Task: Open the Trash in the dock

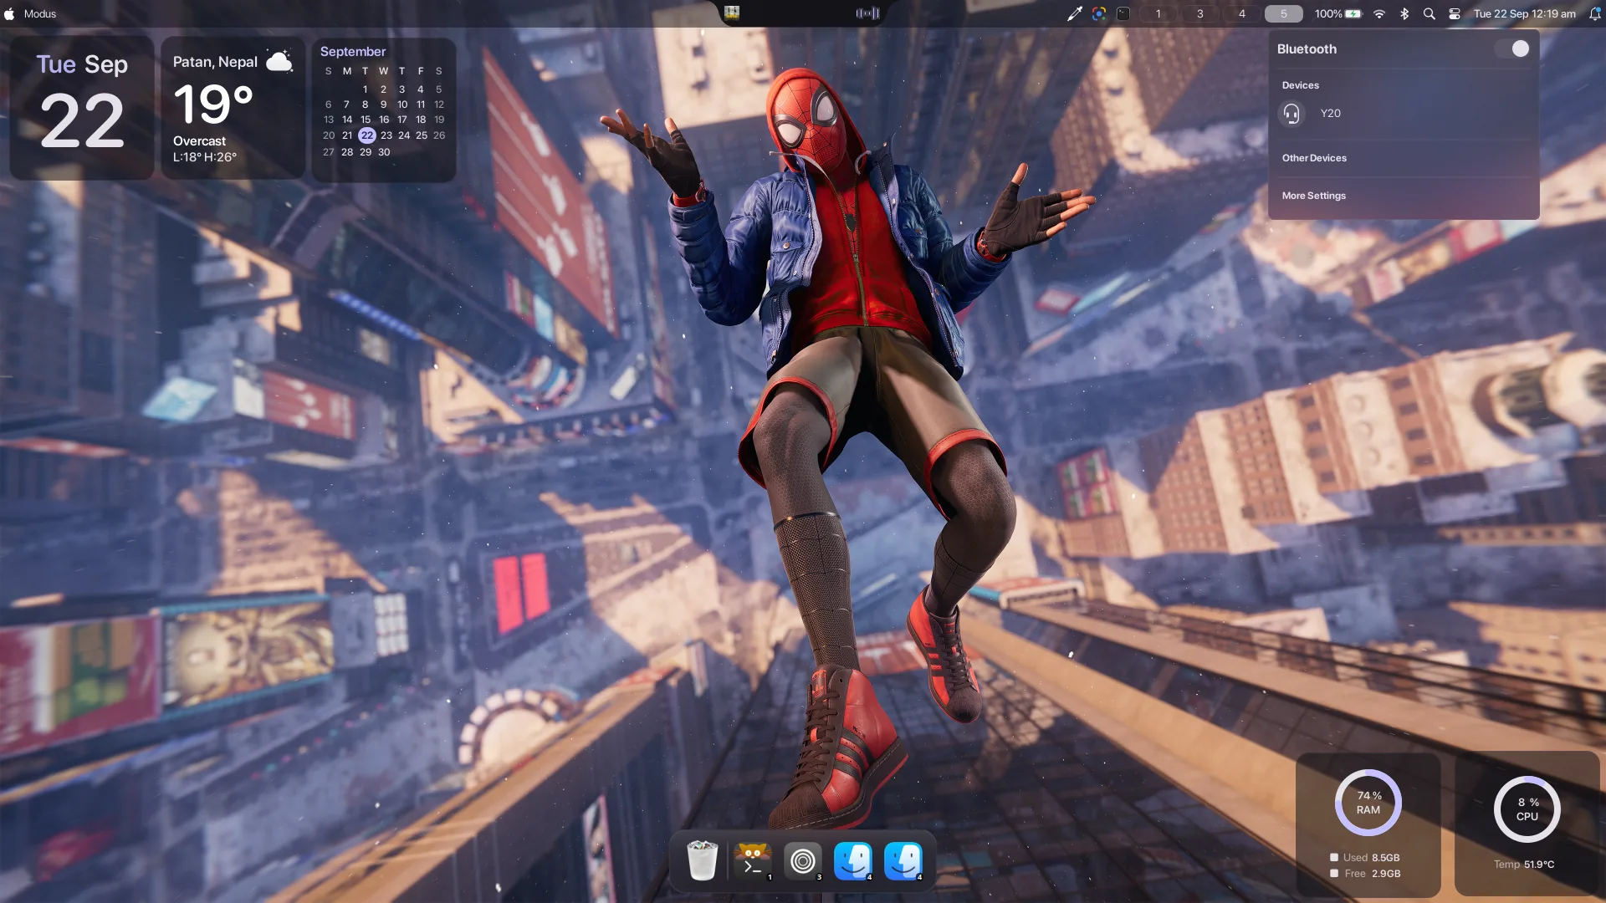Action: (x=702, y=860)
